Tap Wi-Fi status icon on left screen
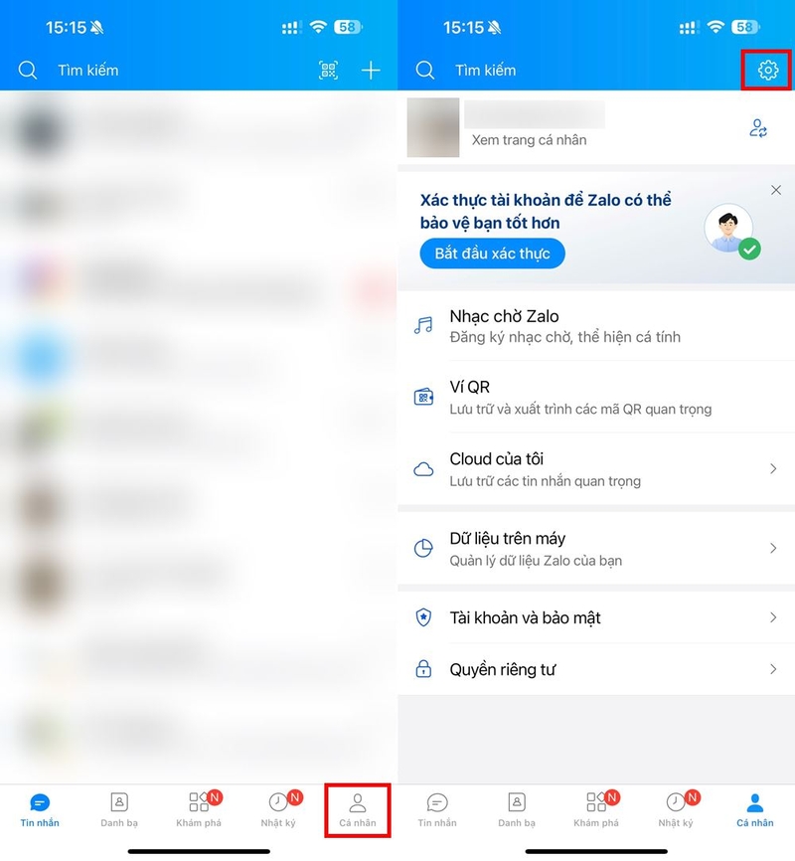The height and width of the screenshot is (861, 795). [x=318, y=27]
